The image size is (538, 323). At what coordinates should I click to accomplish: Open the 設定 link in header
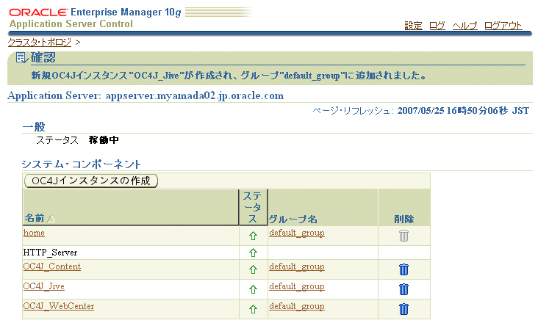click(x=414, y=26)
